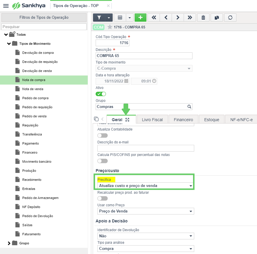Navigate to next record arrow
Viewport: 257px width, 254px height.
tap(178, 18)
